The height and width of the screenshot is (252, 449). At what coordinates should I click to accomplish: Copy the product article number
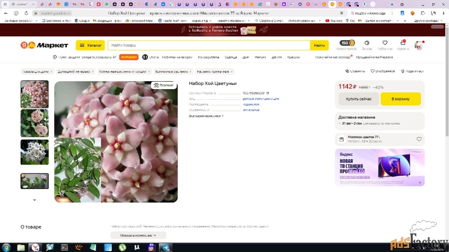[268, 93]
